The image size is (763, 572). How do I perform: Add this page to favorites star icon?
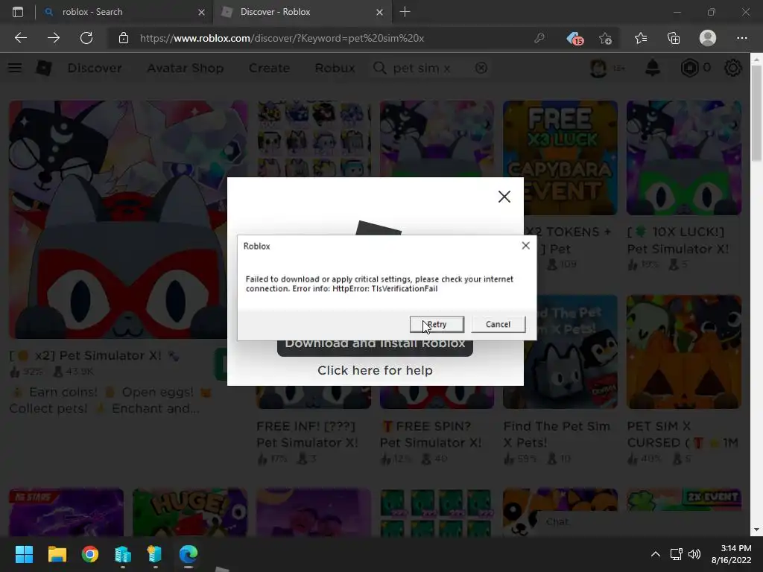coord(605,38)
